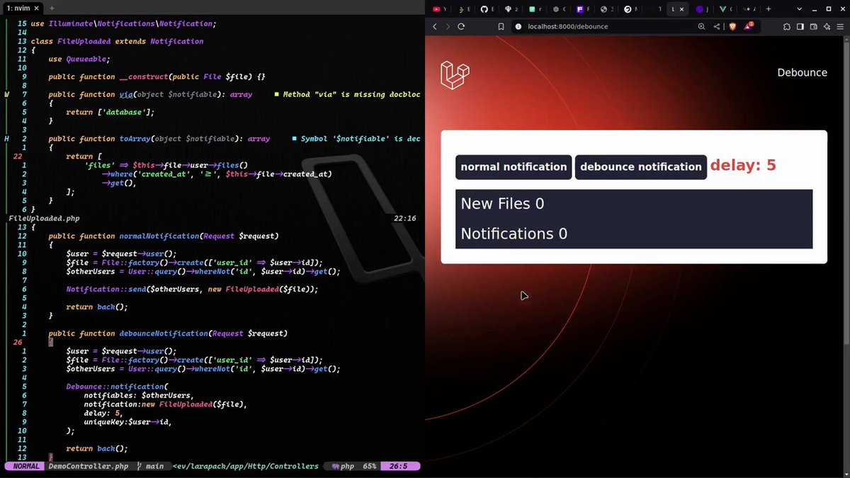The height and width of the screenshot is (478, 850).
Task: Open Brave Shields lion icon
Action: pyautogui.click(x=732, y=26)
